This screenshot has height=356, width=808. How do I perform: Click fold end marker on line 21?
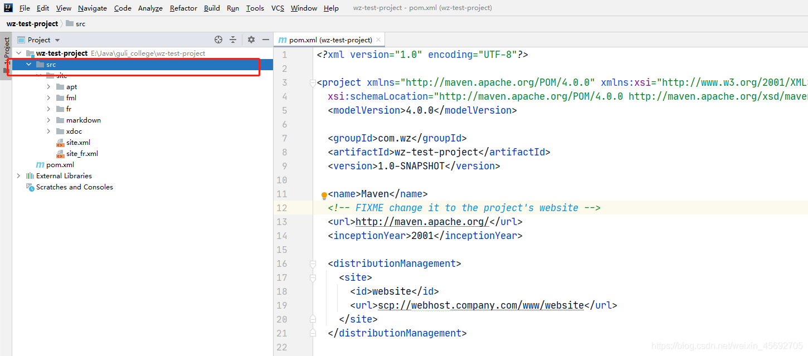(313, 333)
